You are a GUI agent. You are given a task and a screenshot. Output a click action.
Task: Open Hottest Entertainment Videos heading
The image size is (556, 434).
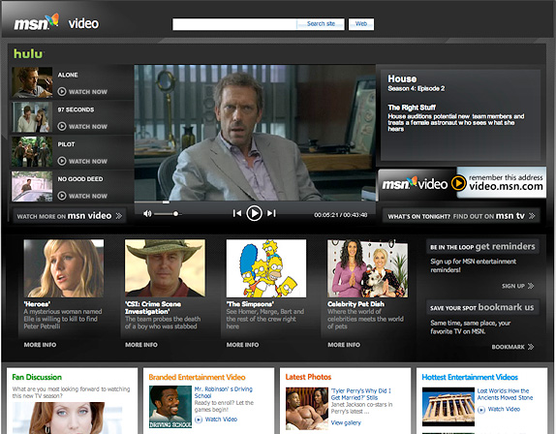pyautogui.click(x=470, y=377)
